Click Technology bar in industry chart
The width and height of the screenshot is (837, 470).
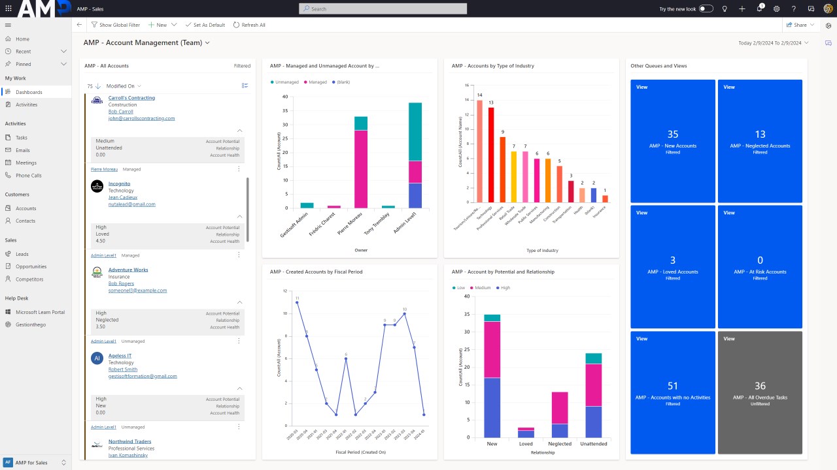pyautogui.click(x=491, y=155)
